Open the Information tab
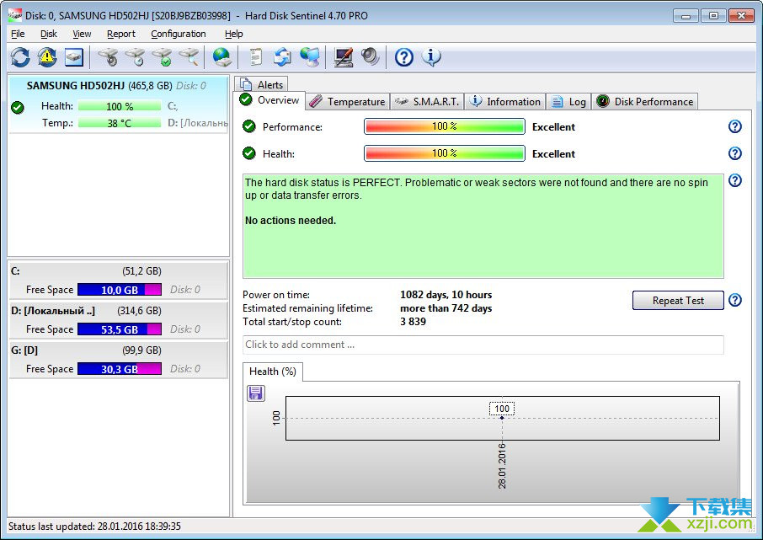This screenshot has height=540, width=763. point(504,101)
